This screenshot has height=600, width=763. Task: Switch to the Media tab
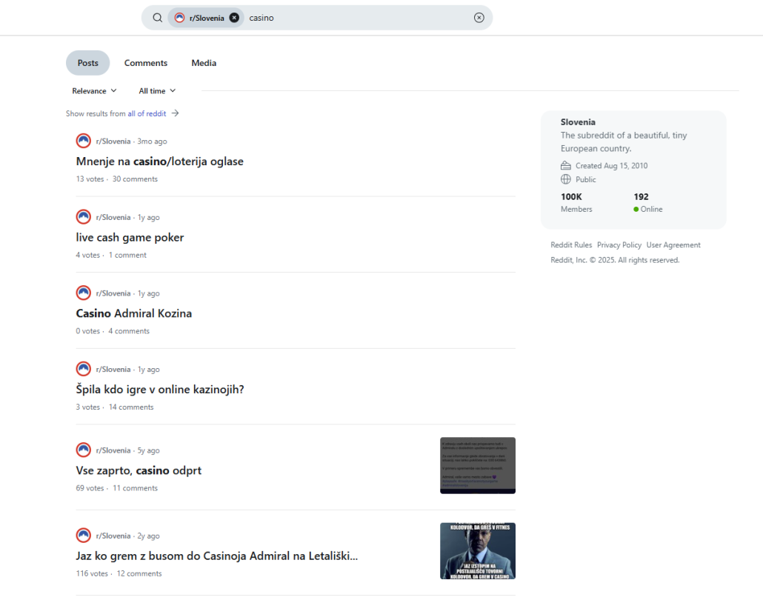[204, 63]
